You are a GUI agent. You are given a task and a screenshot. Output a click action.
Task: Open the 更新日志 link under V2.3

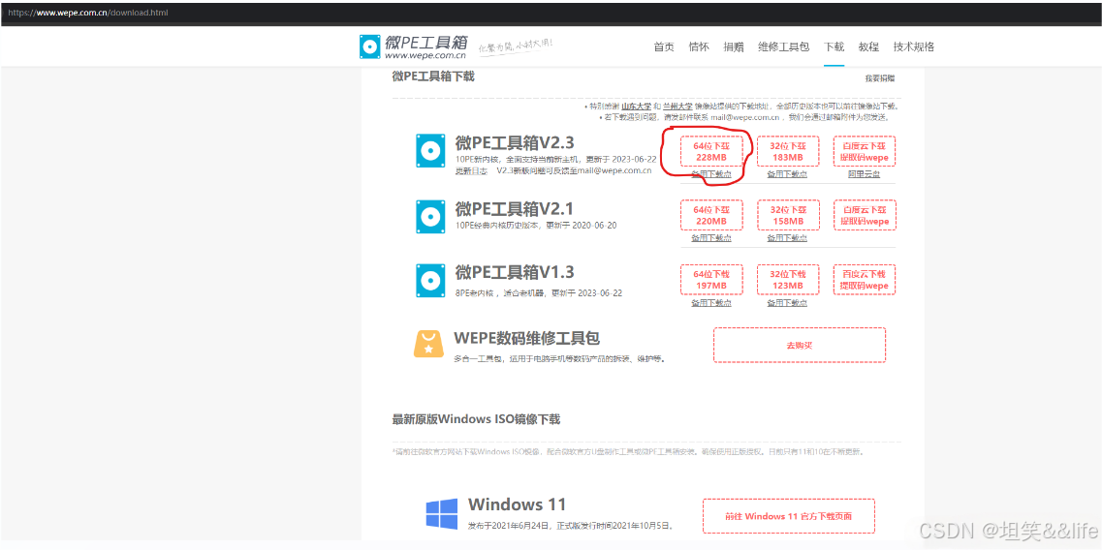(x=471, y=170)
